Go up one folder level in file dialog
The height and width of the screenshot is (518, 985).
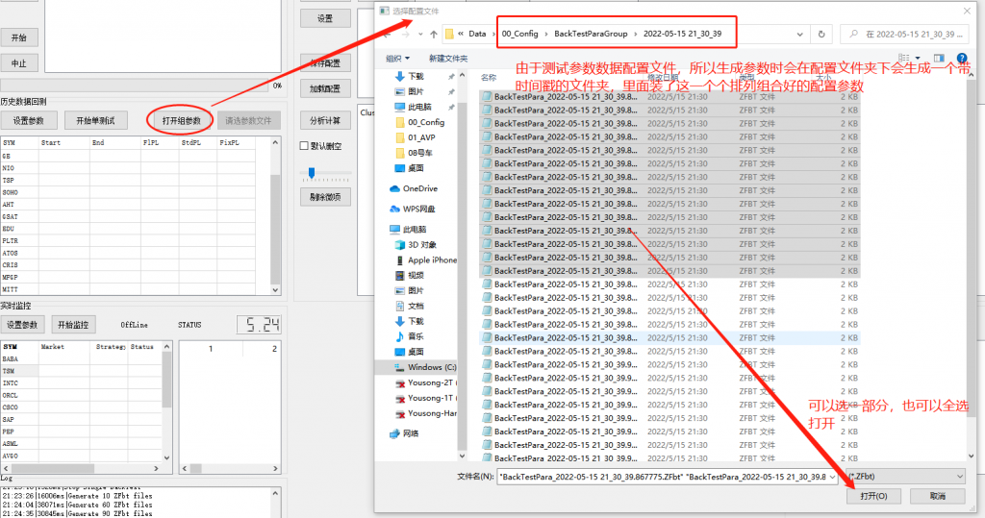[434, 35]
